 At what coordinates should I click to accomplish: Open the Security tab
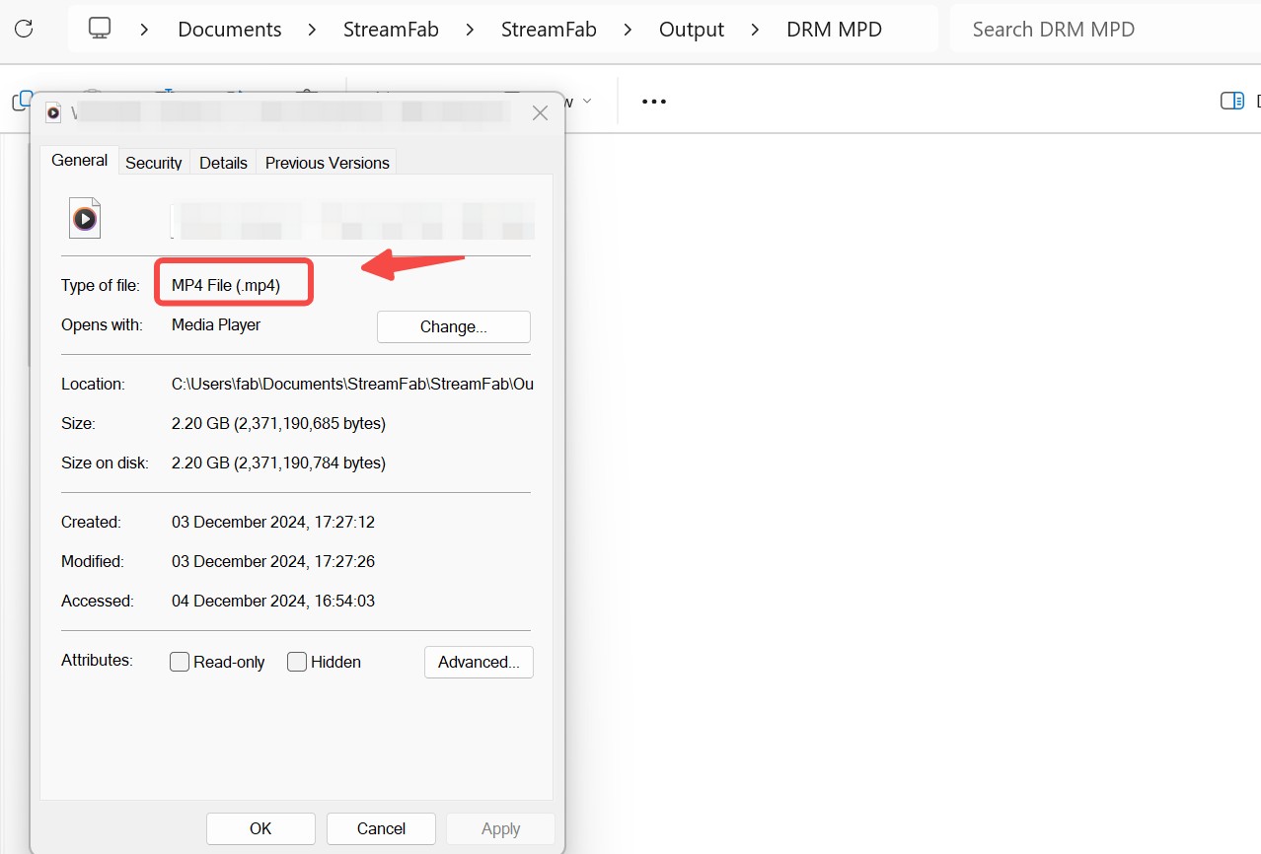tap(154, 163)
